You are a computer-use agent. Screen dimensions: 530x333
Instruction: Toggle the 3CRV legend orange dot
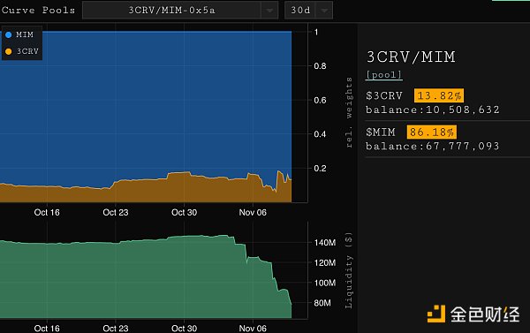coord(9,51)
